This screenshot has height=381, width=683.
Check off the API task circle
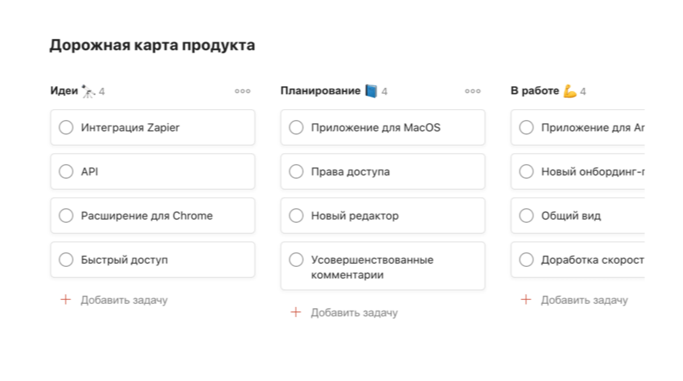click(66, 172)
